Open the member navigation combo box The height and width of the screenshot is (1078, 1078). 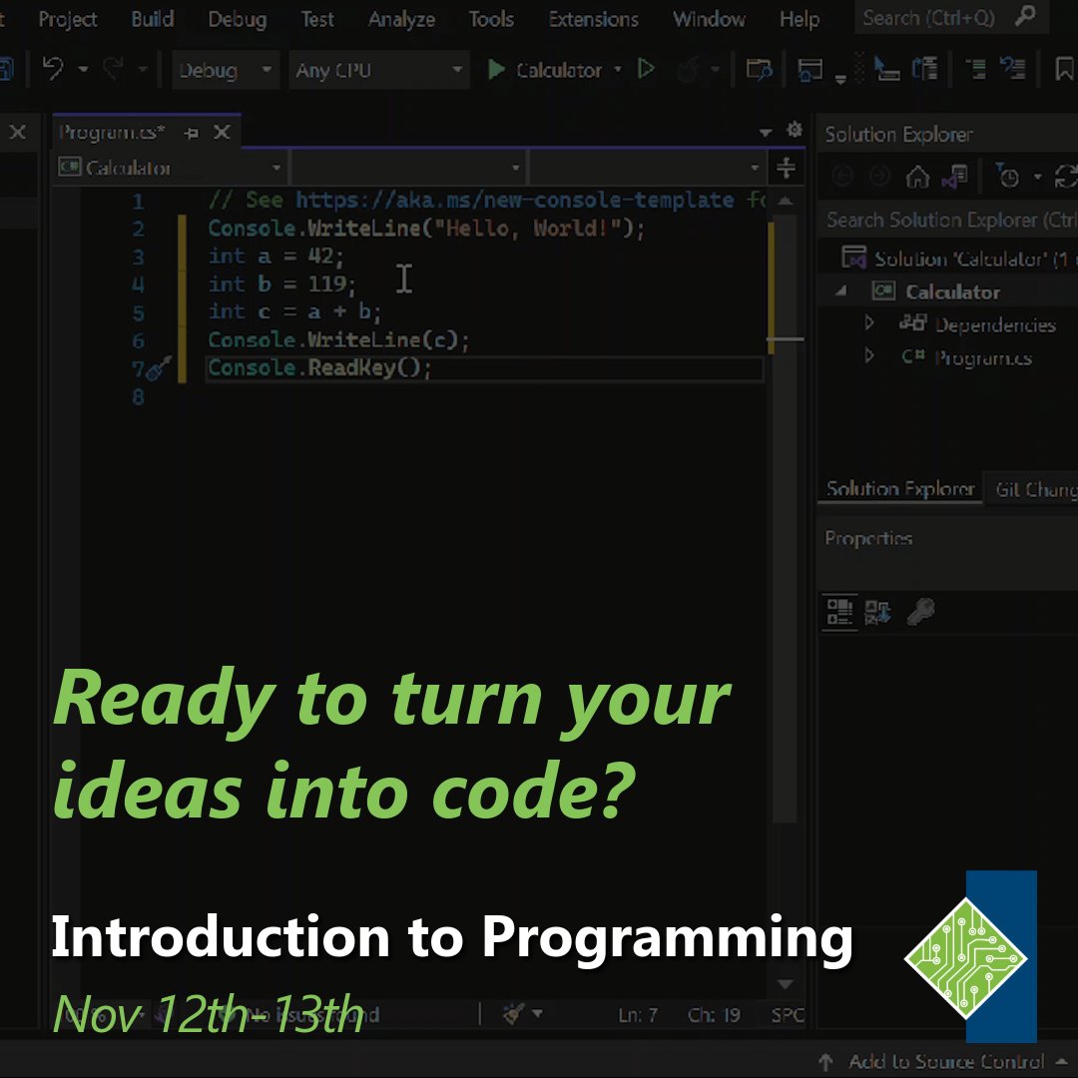point(647,168)
